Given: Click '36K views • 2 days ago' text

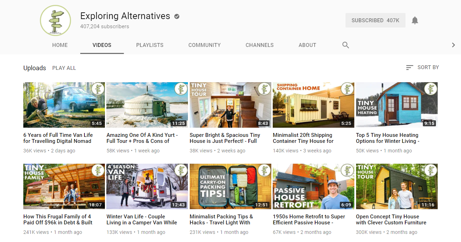Looking at the screenshot, I should tap(49, 151).
